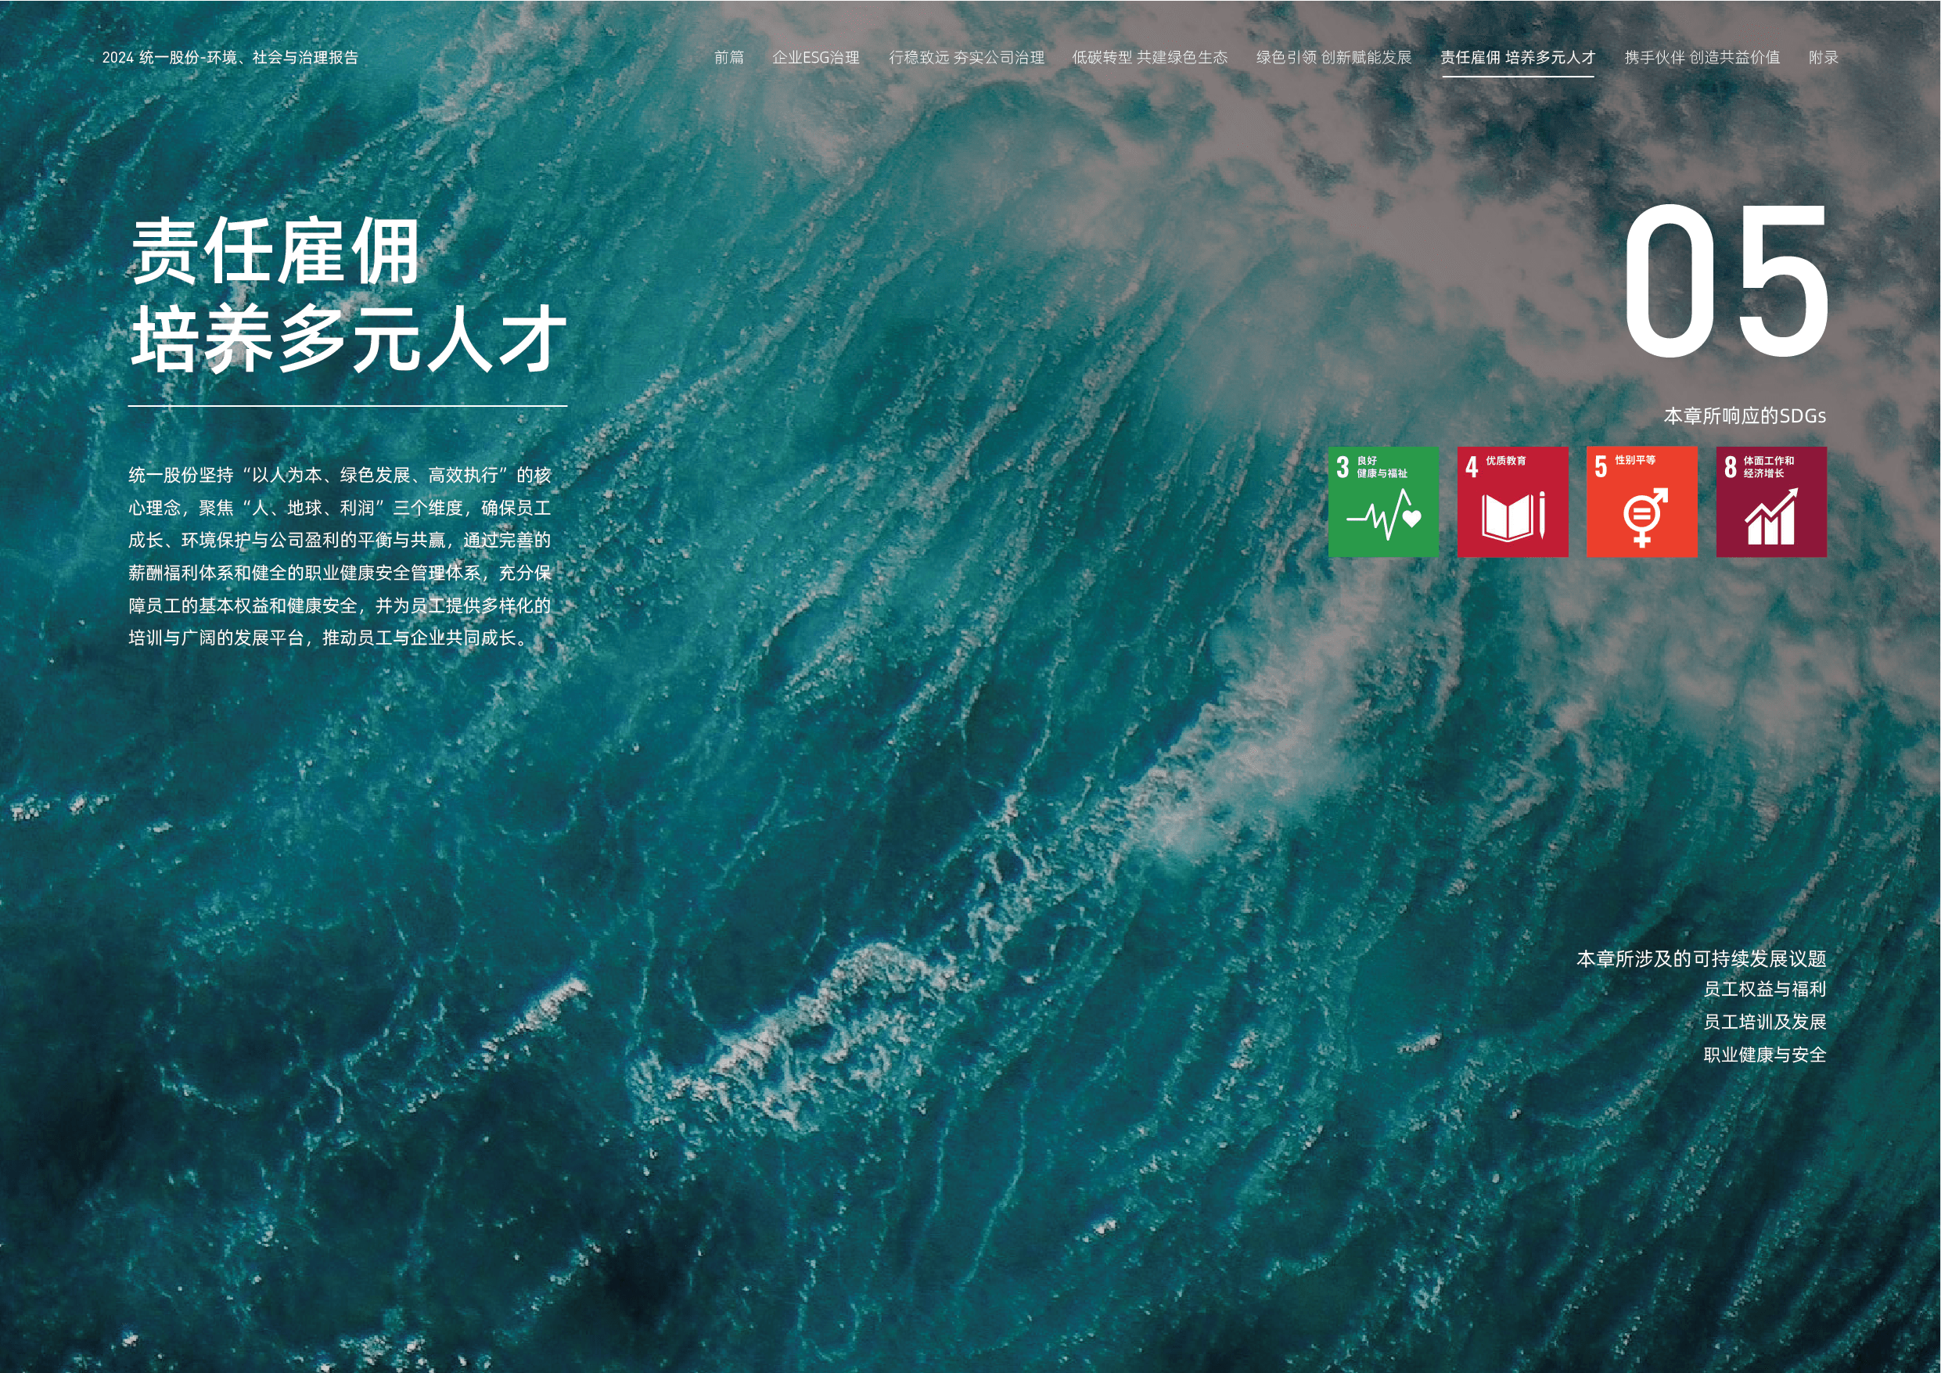This screenshot has width=1941, height=1373.
Task: Click the large chapter number 05
Action: [1727, 282]
